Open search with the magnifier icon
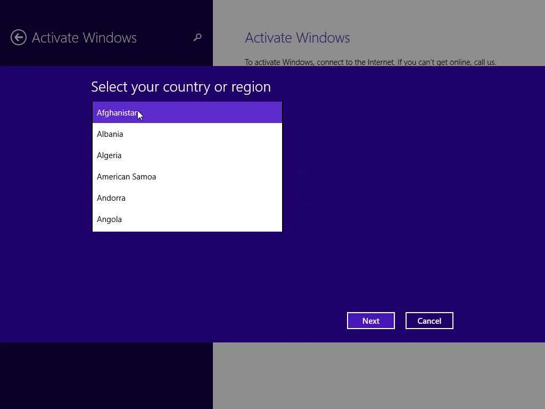545x409 pixels. 197,37
